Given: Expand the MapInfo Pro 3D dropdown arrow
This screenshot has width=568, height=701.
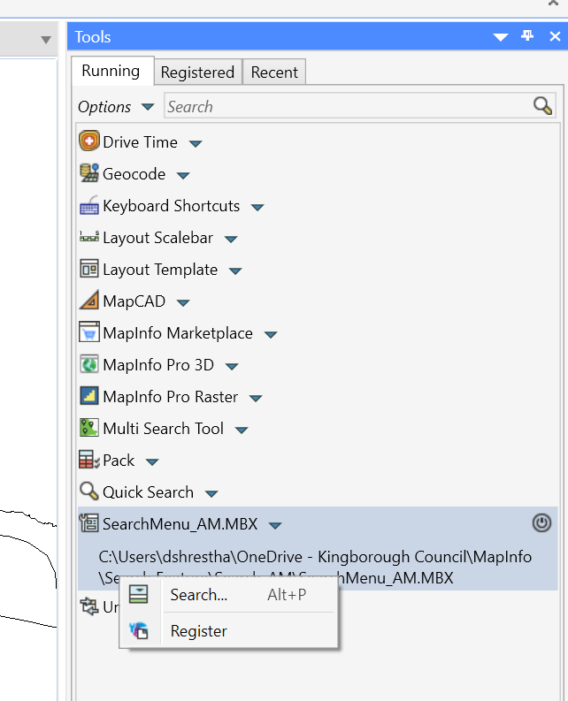Looking at the screenshot, I should pos(232,367).
